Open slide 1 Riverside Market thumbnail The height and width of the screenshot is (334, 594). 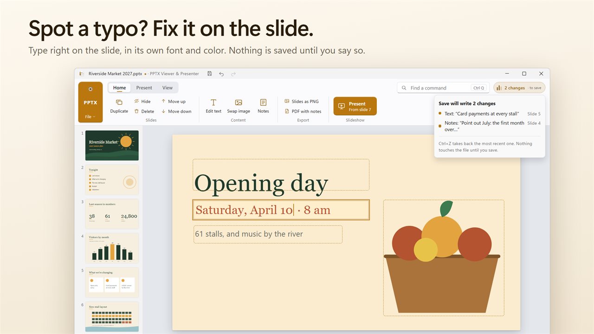pos(112,146)
